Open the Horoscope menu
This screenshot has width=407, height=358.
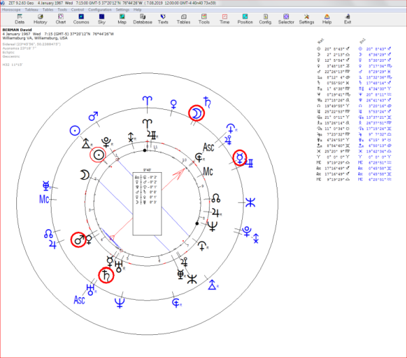12,9
